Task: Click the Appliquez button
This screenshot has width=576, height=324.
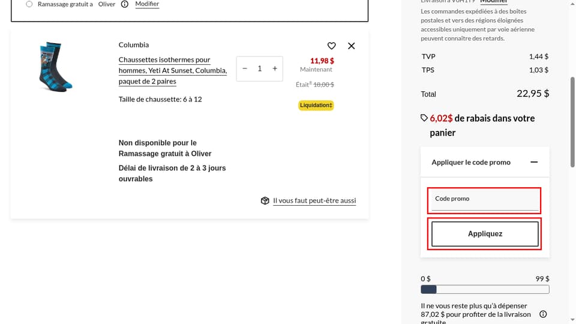Action: coord(485,234)
